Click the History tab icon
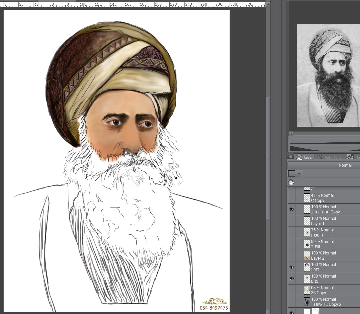This screenshot has width=360, height=314. tap(350, 157)
